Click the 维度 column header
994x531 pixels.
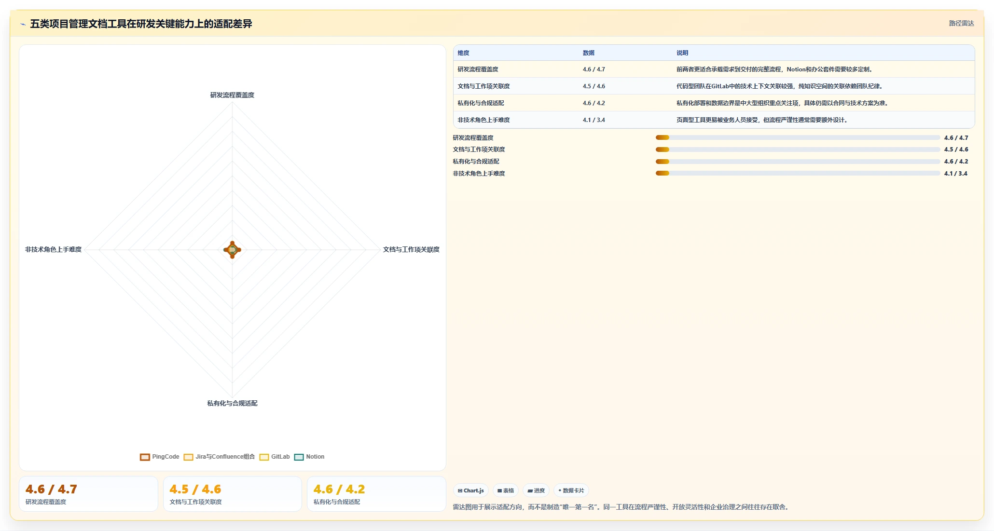(x=463, y=53)
